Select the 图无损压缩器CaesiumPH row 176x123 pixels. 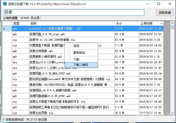(x=83, y=79)
